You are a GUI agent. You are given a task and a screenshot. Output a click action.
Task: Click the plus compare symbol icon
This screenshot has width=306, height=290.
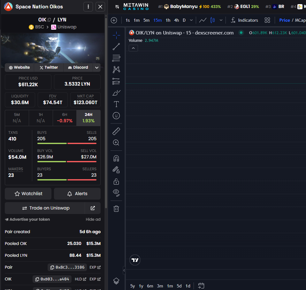pos(114,20)
